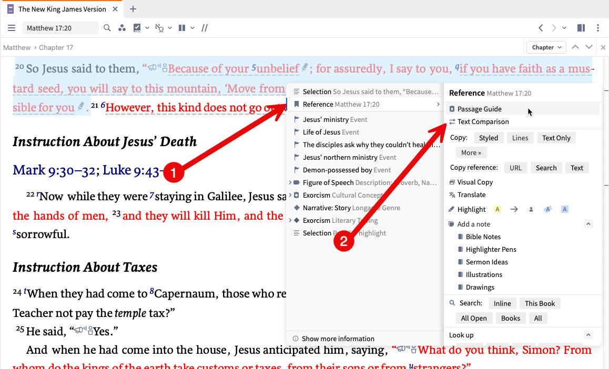The width and height of the screenshot is (609, 369).
Task: Select The New King James Version tab
Action: click(62, 9)
